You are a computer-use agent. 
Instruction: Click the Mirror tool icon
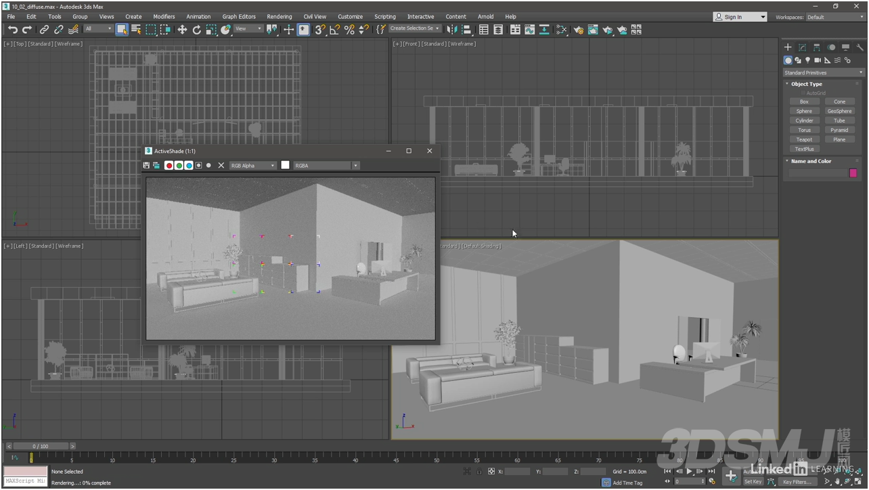coord(452,30)
